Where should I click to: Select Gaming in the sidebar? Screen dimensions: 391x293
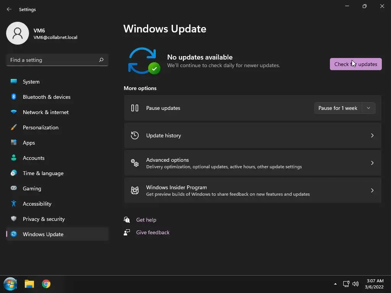(x=57, y=188)
